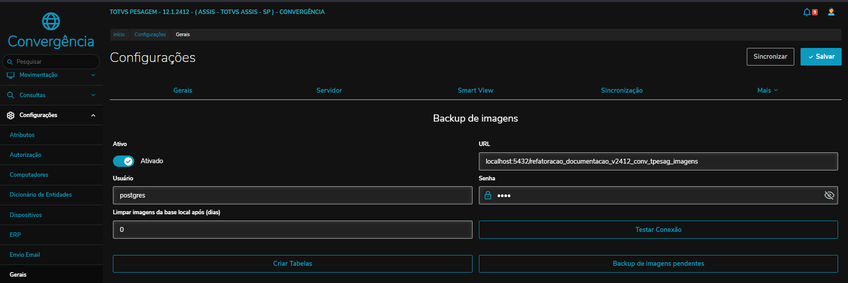
Task: Collapse the Configurações menu chevron
Action: 93,115
